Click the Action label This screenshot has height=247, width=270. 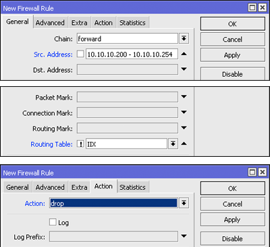(x=35, y=203)
